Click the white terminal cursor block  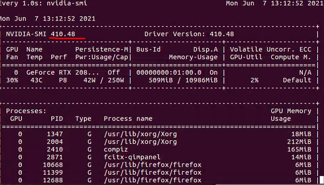click(322, 180)
